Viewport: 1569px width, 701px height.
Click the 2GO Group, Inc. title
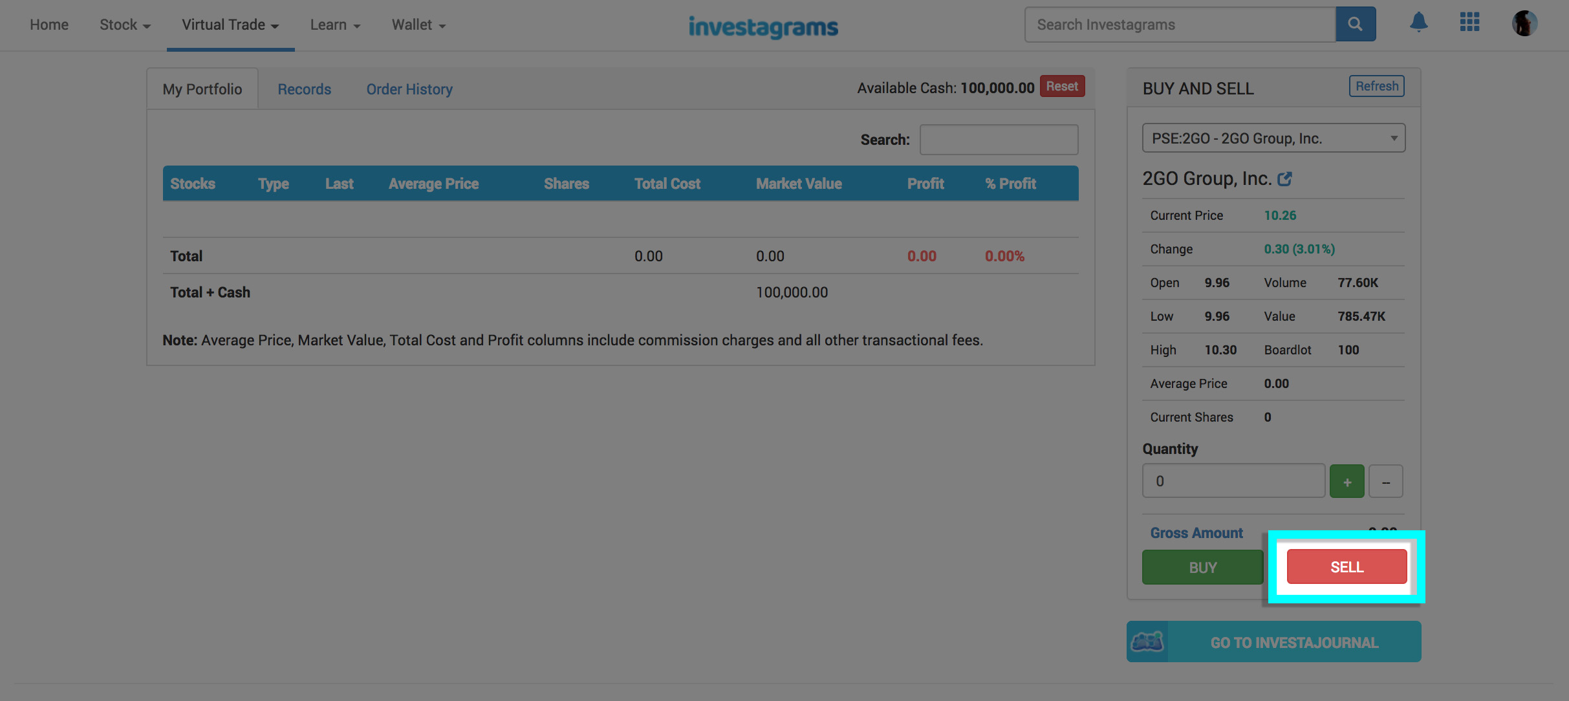[1207, 178]
